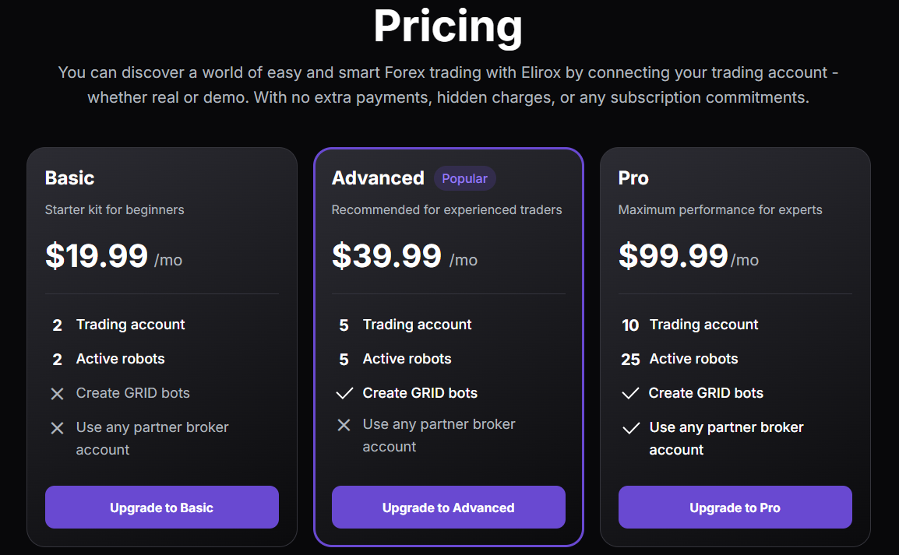Select the Advanced plan title
The image size is (899, 555).
pyautogui.click(x=378, y=178)
